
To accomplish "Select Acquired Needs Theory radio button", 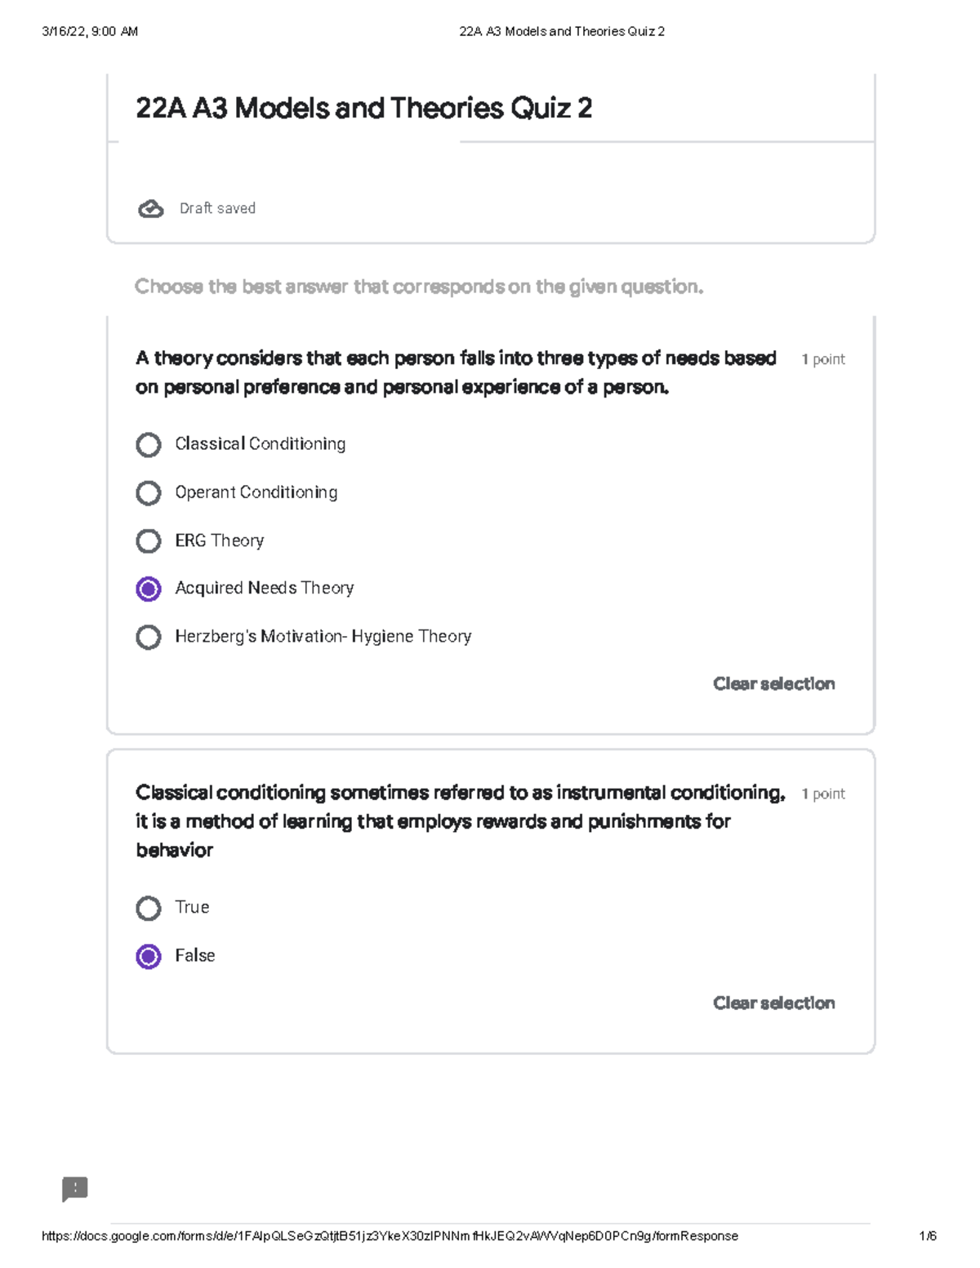I will tap(148, 589).
